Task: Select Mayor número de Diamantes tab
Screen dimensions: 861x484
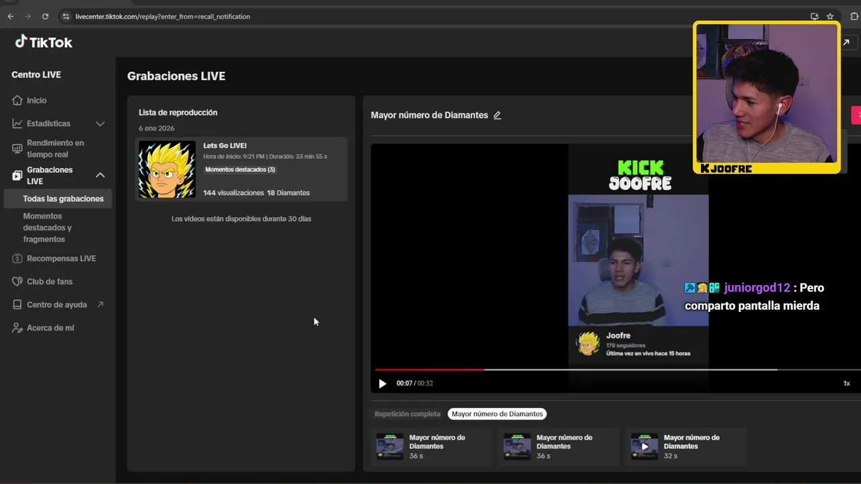Action: click(x=497, y=414)
